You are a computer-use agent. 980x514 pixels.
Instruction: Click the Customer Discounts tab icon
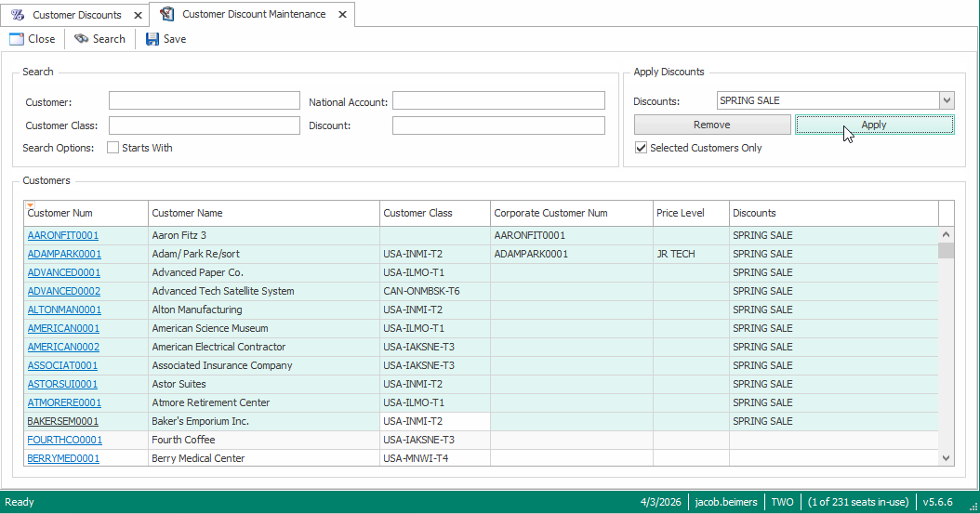pos(18,15)
